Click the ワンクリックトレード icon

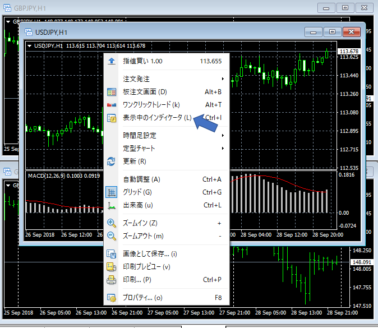coord(111,105)
